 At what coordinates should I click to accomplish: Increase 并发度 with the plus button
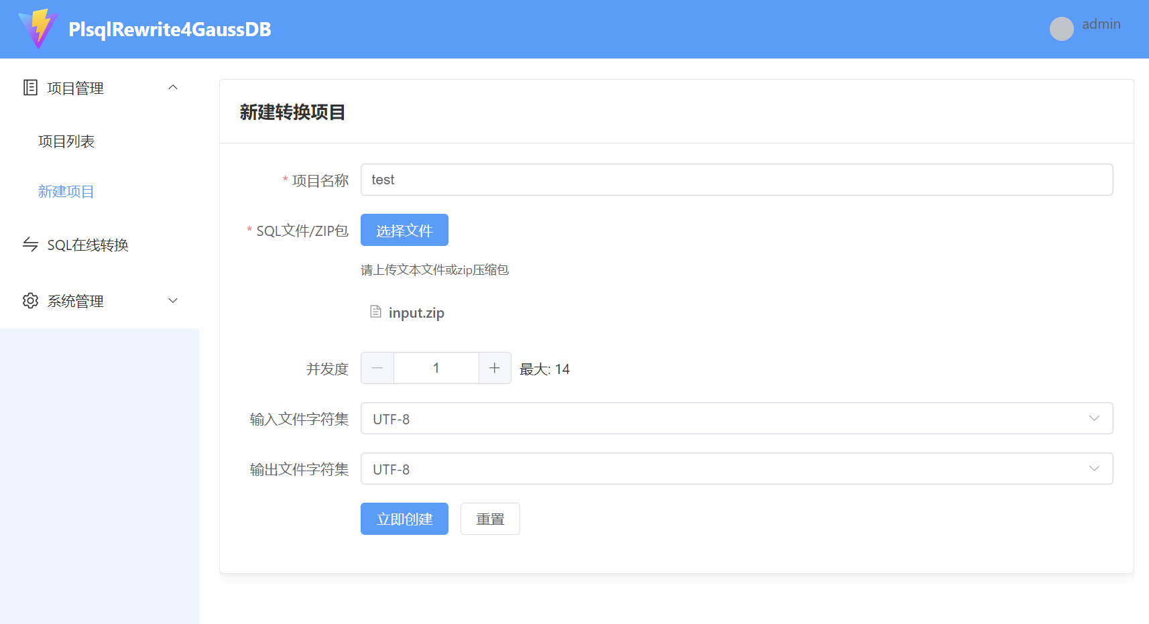495,368
